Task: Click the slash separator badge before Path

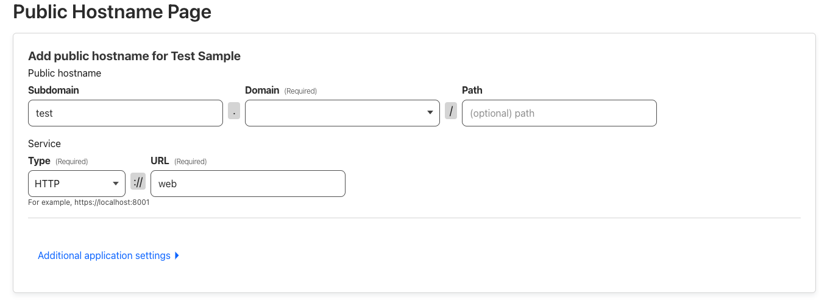Action: click(x=451, y=111)
